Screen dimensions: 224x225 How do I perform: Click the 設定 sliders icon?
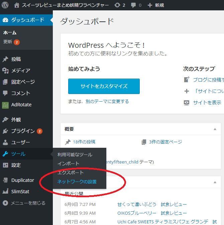pyautogui.click(x=5, y=165)
